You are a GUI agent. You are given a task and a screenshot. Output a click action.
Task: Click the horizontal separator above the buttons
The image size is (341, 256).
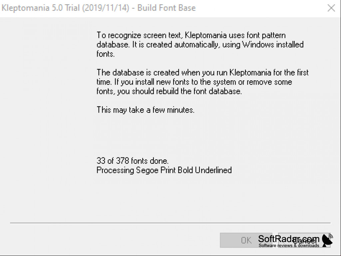(x=170, y=223)
